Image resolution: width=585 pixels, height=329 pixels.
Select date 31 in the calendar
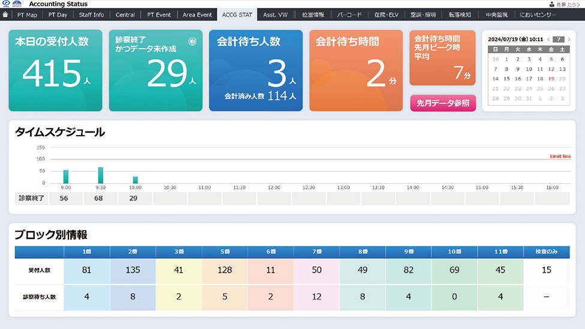(529, 98)
